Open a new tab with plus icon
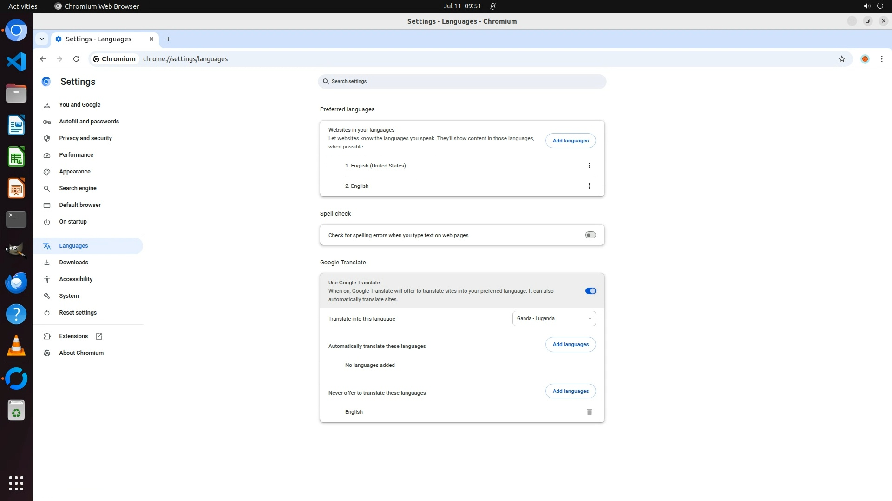The width and height of the screenshot is (892, 501). point(168,39)
